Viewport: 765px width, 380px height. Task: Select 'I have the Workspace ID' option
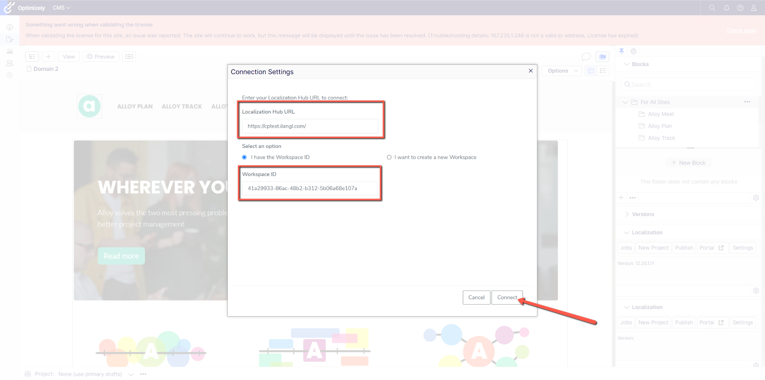(x=244, y=157)
